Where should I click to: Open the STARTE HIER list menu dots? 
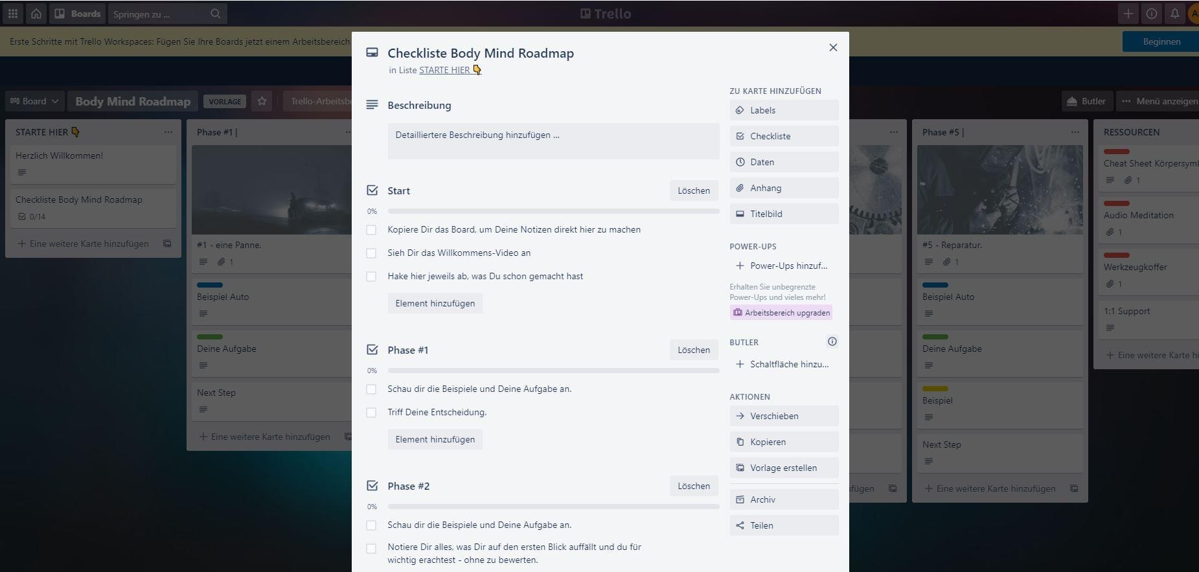click(x=168, y=132)
